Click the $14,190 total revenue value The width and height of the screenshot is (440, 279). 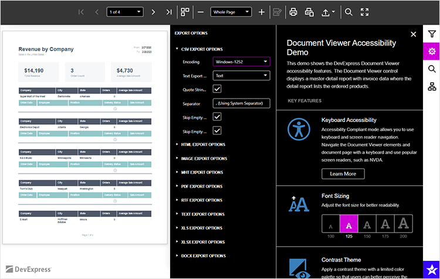(x=34, y=71)
